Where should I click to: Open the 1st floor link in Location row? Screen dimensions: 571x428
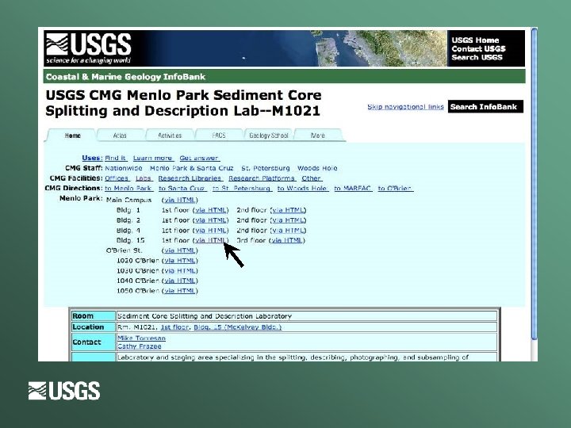click(174, 327)
